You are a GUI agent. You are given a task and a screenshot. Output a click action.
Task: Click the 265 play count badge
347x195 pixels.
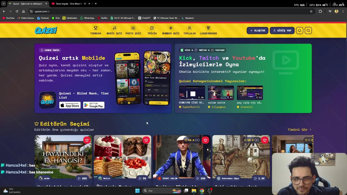point(82,178)
